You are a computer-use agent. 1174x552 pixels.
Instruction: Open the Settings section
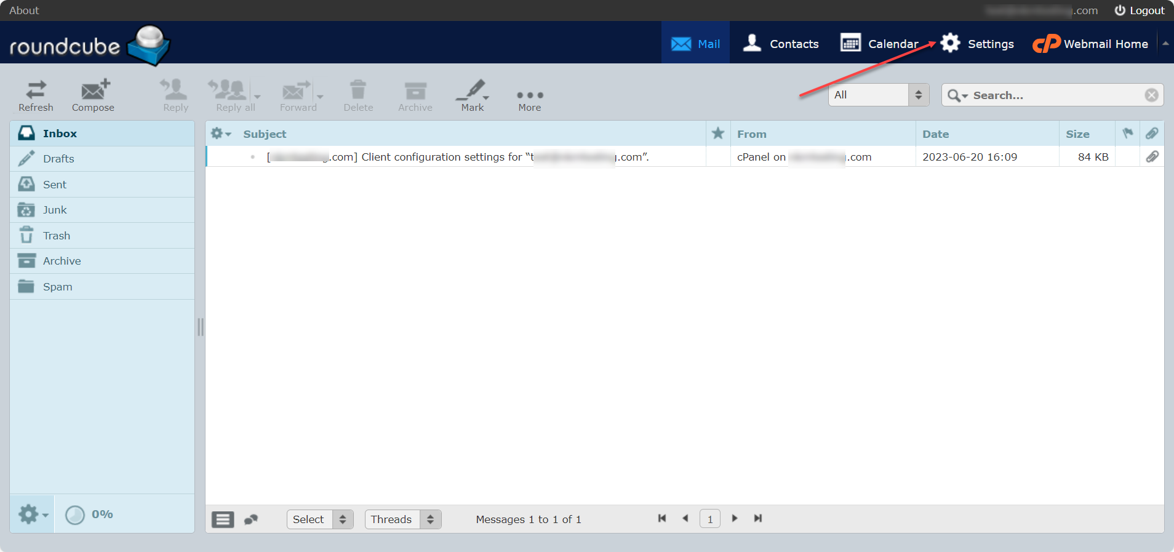977,43
